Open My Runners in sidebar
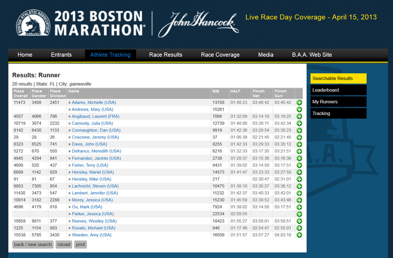393x258 pixels. tap(338, 102)
